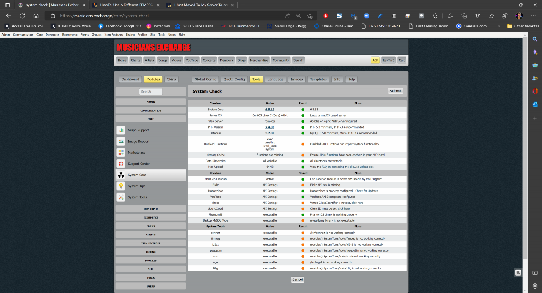This screenshot has width=542, height=293.
Task: Open the Dashboard section tab
Action: pyautogui.click(x=130, y=79)
